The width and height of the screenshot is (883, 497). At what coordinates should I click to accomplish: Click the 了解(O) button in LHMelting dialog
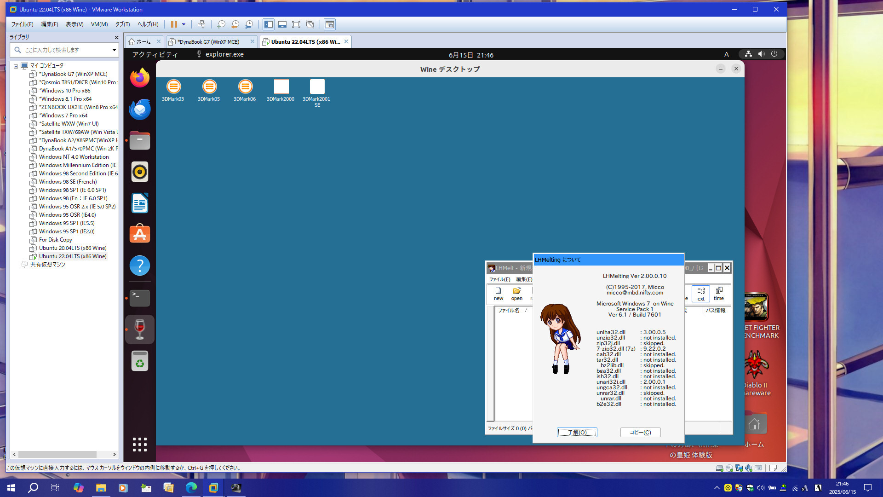577,432
